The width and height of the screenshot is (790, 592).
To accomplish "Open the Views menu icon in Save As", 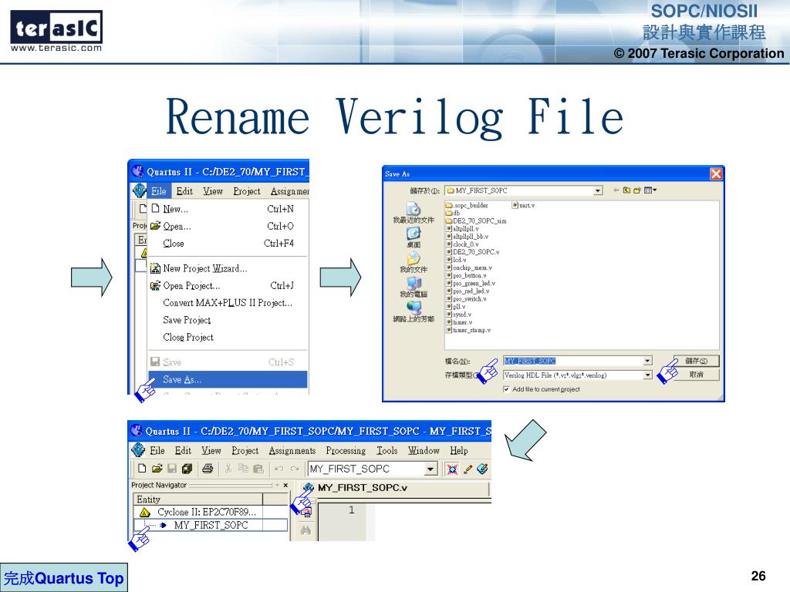I will point(650,190).
